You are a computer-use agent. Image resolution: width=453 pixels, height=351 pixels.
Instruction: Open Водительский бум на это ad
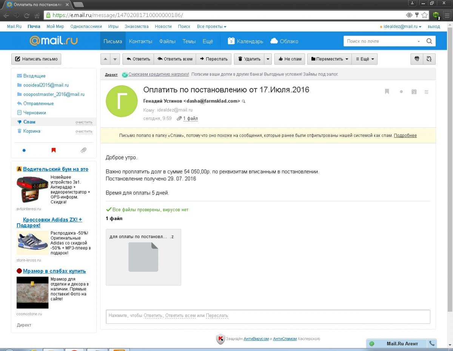click(x=55, y=169)
